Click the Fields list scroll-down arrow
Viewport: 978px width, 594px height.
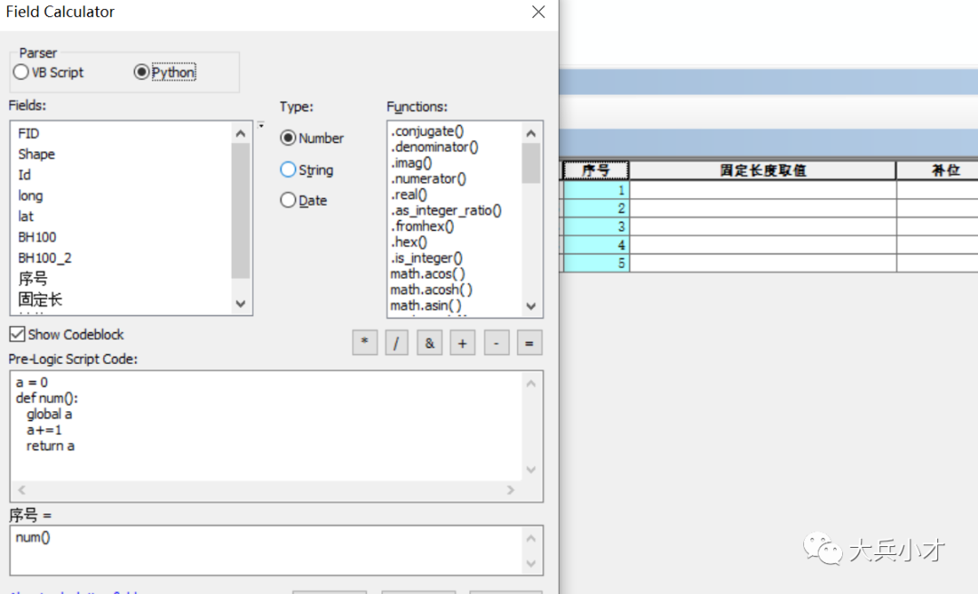coord(241,304)
